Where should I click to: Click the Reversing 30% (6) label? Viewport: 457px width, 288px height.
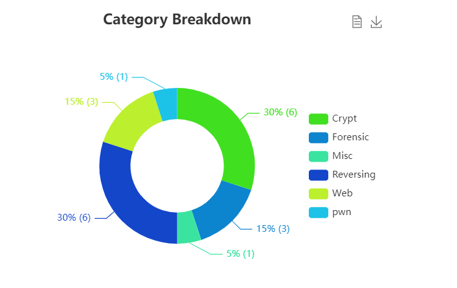click(x=73, y=218)
